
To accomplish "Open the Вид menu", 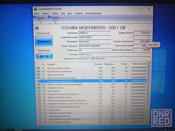I will [63, 14].
